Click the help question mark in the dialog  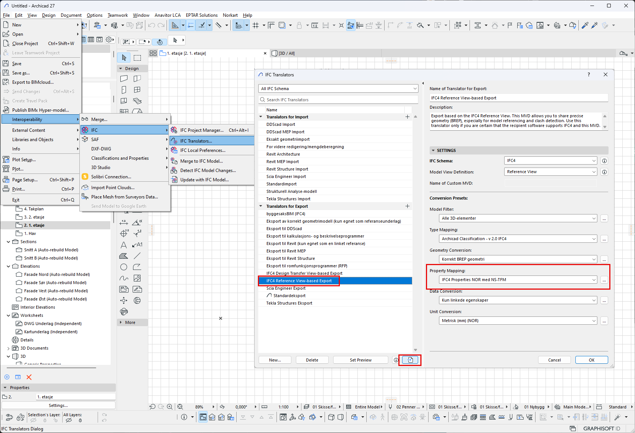click(x=589, y=75)
